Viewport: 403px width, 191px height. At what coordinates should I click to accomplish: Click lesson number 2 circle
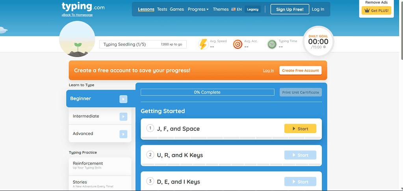[x=150, y=155]
